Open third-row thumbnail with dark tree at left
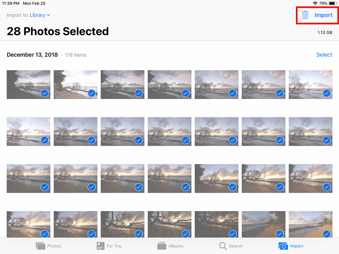This screenshot has height=254, width=339. coord(216,178)
